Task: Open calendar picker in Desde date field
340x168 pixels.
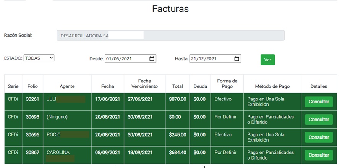Action: [152, 59]
